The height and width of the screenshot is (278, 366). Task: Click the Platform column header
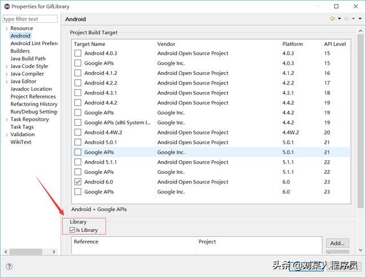292,44
